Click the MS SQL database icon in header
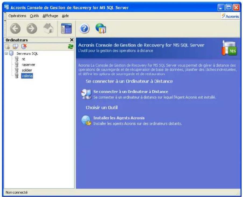Viewport: 243px width, 197px height. point(229,48)
